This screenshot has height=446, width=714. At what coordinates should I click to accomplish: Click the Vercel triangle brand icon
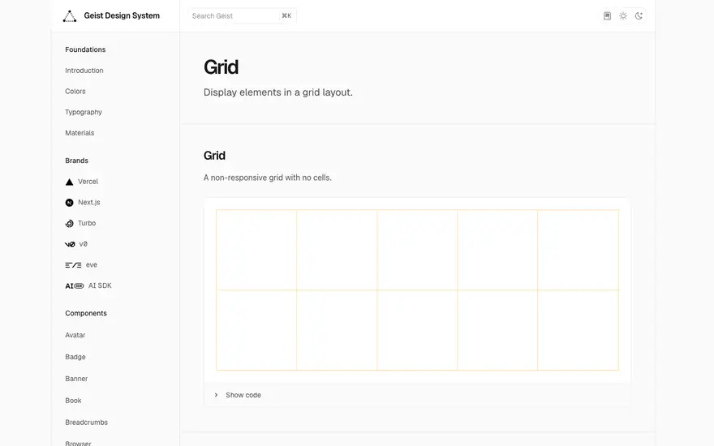click(x=69, y=182)
